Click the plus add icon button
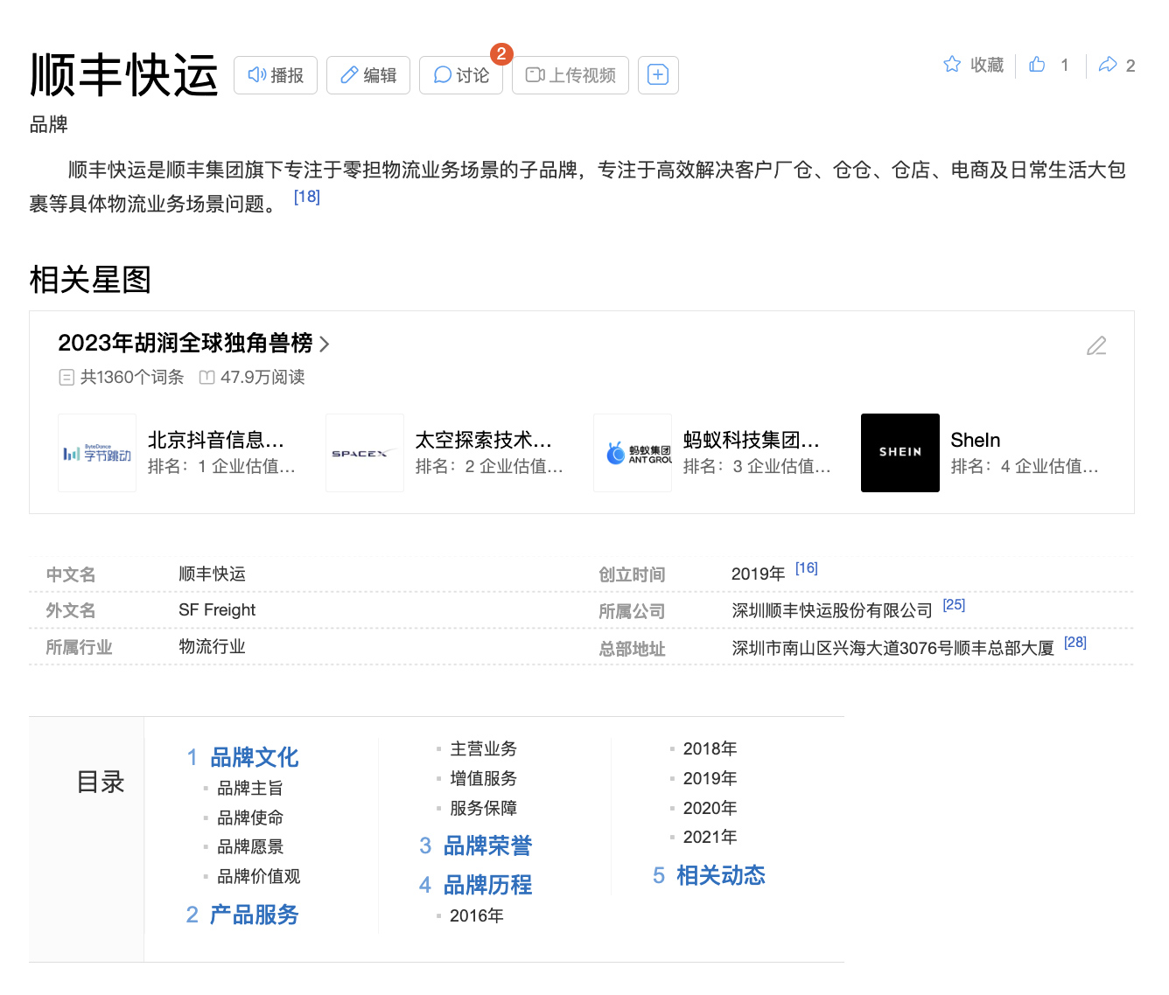 pyautogui.click(x=658, y=75)
